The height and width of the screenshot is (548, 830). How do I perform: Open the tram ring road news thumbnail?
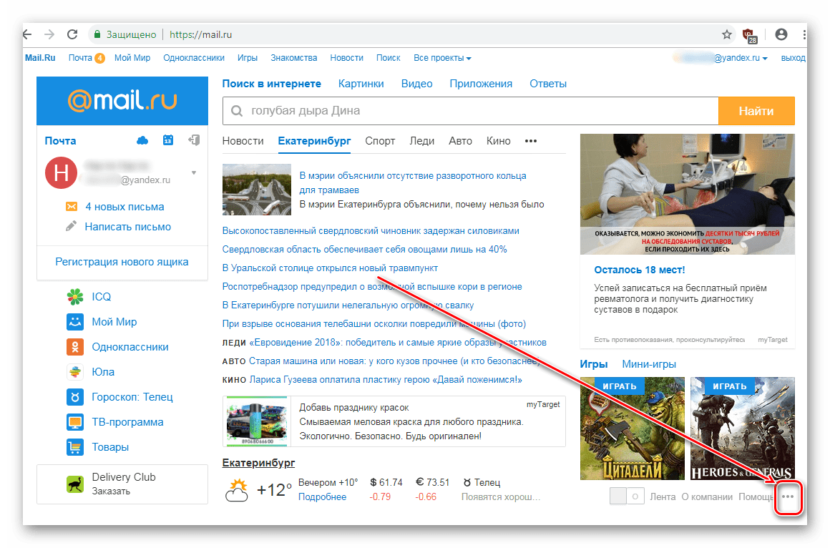coord(257,190)
